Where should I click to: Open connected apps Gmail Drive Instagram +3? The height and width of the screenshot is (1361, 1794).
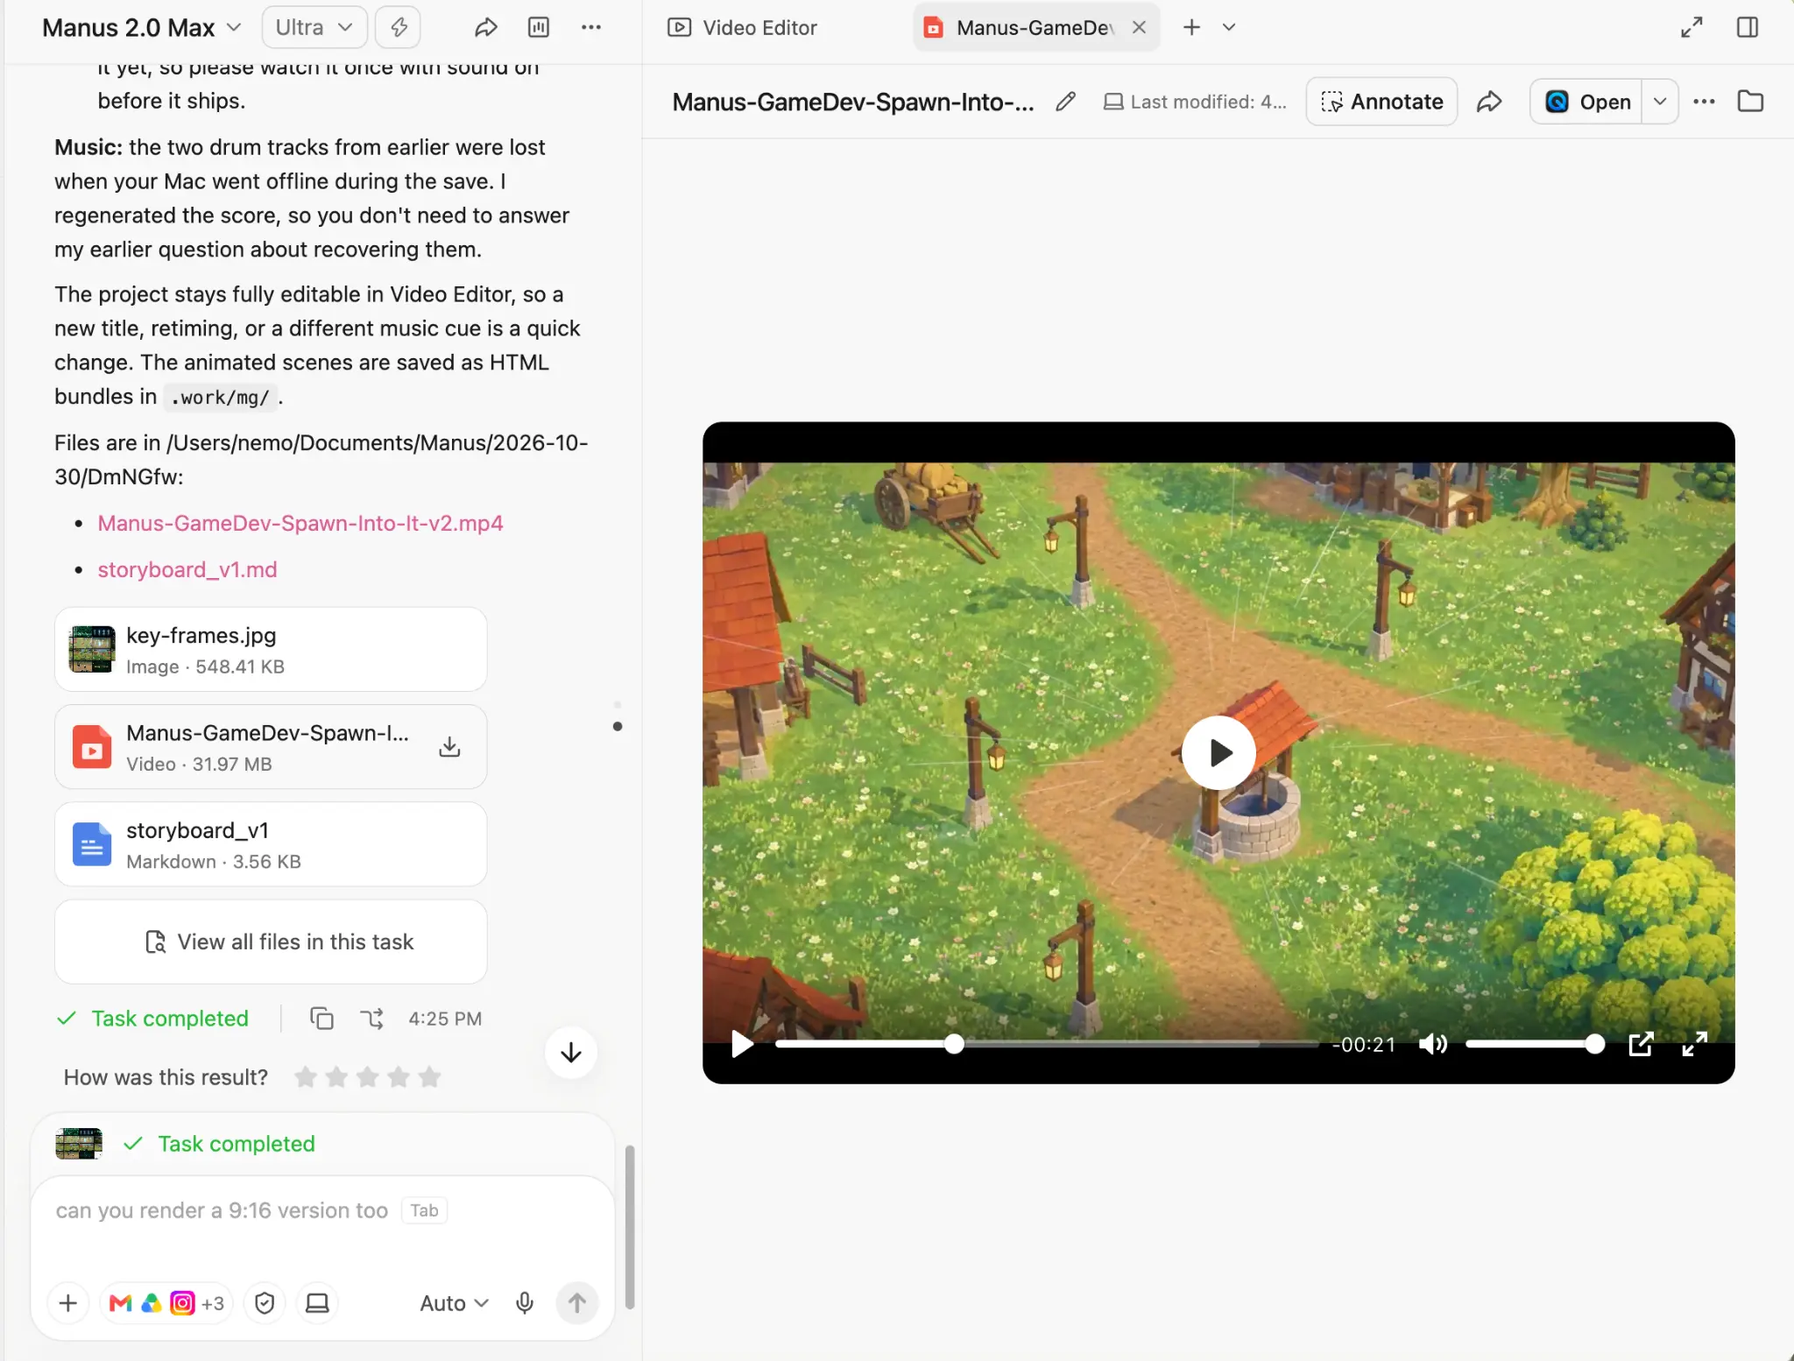coord(166,1303)
